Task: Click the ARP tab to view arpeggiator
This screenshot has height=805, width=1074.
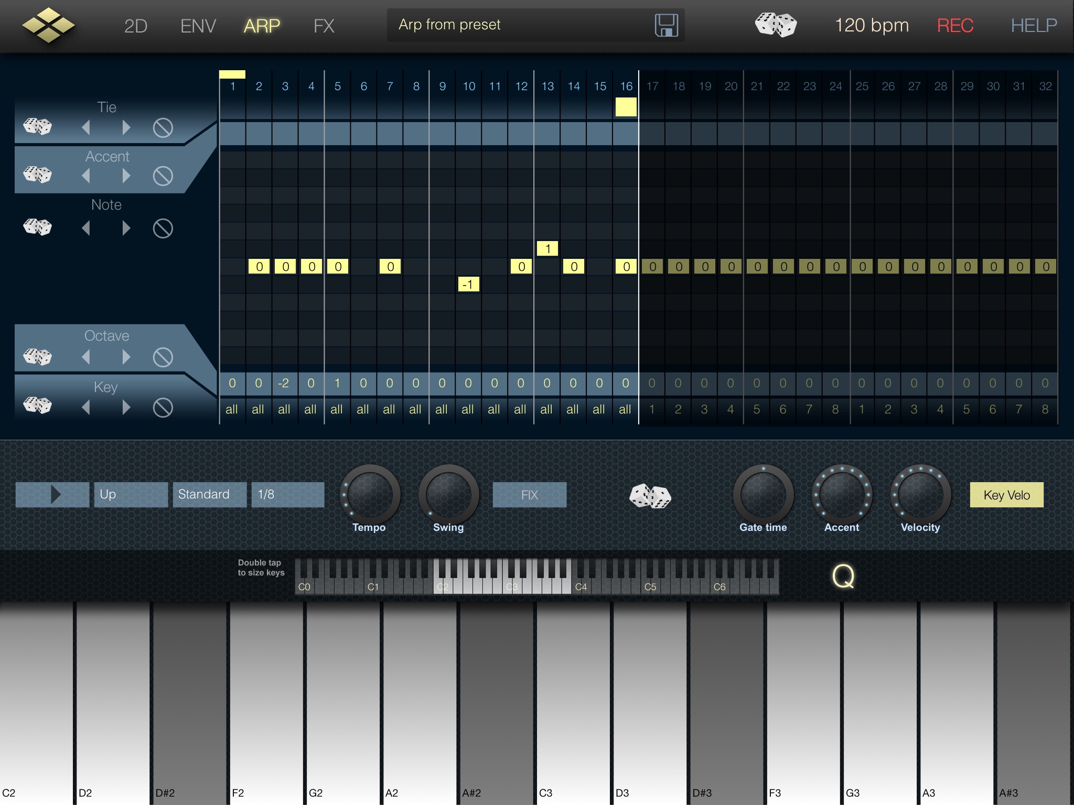Action: 261,25
